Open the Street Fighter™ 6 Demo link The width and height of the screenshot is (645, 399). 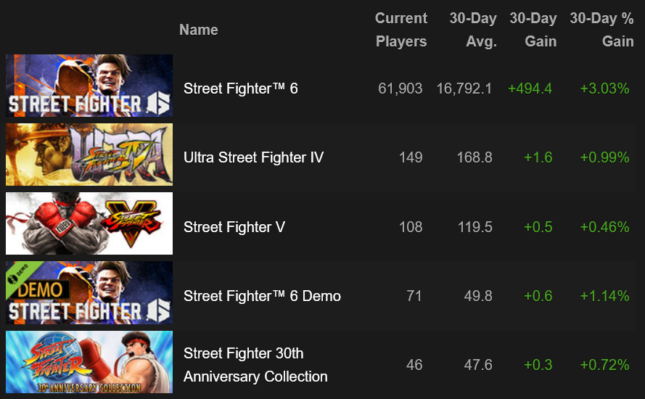262,296
